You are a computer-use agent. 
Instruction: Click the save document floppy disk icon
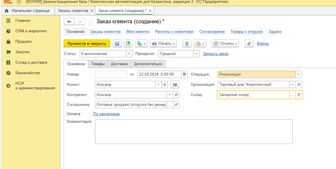[117, 44]
